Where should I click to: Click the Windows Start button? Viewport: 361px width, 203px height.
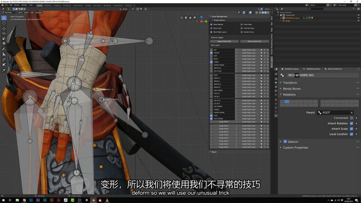pos(3,200)
